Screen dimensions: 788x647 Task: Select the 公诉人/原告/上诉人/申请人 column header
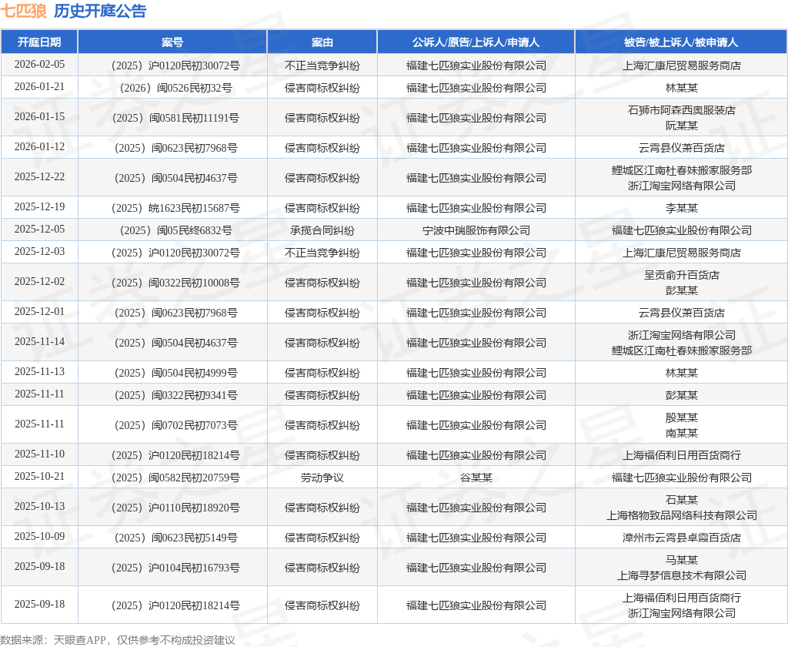tap(476, 42)
